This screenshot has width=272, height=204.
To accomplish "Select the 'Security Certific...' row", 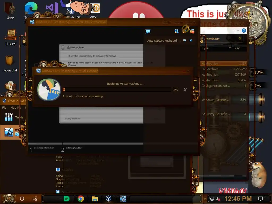I will coord(224,114).
